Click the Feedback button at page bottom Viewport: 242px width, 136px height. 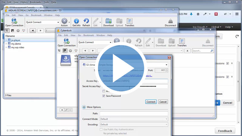click(x=225, y=131)
